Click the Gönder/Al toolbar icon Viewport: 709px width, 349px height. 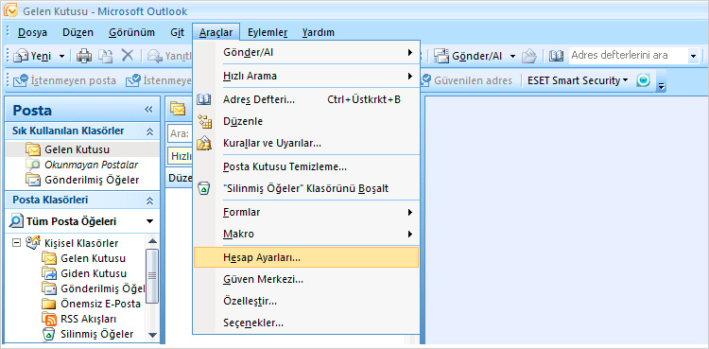pyautogui.click(x=441, y=56)
